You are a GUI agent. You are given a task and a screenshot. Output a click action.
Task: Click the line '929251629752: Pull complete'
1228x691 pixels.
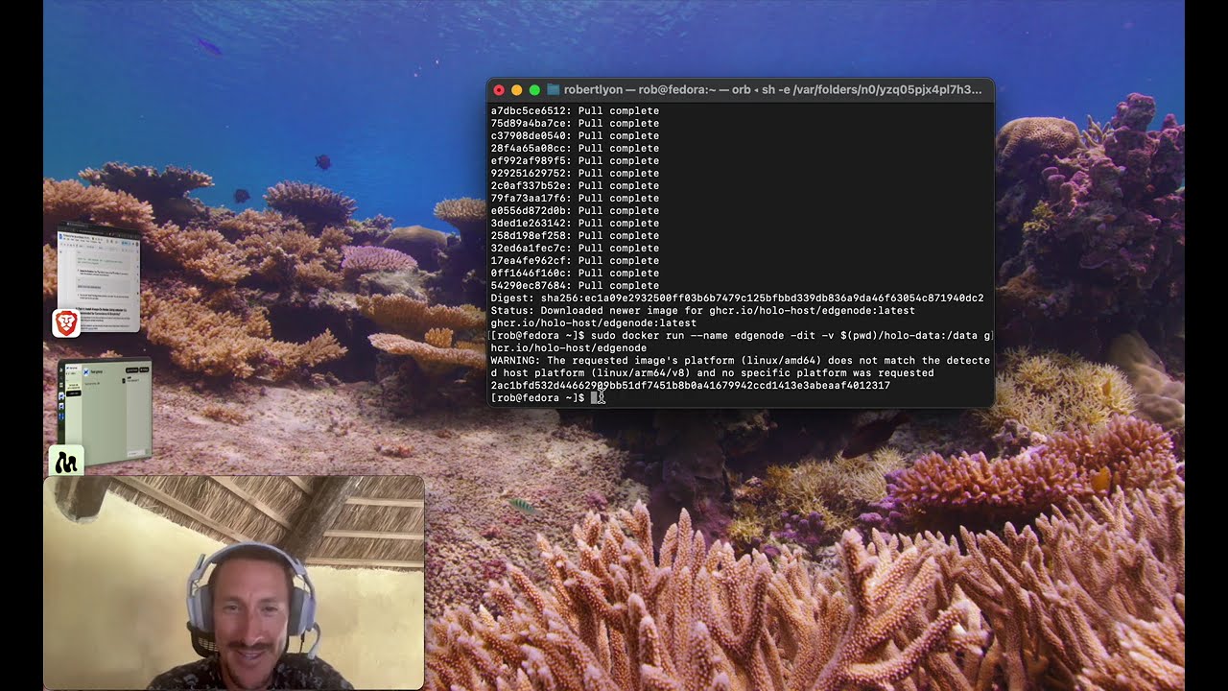[575, 173]
